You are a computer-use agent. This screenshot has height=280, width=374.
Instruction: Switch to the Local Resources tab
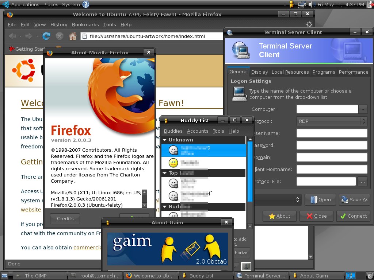tap(290, 72)
